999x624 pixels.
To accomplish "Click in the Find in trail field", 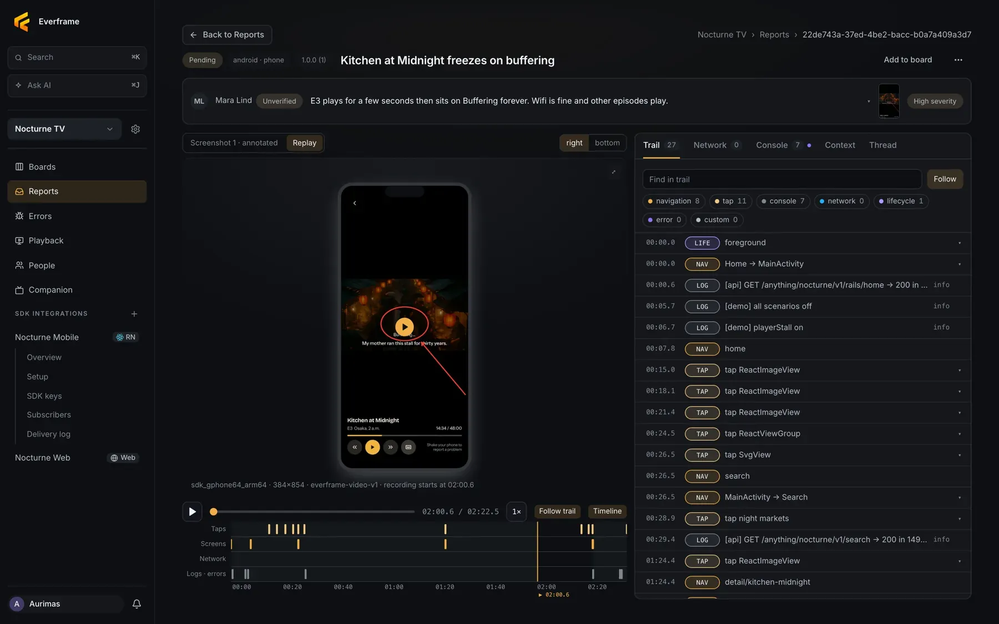I will point(782,180).
